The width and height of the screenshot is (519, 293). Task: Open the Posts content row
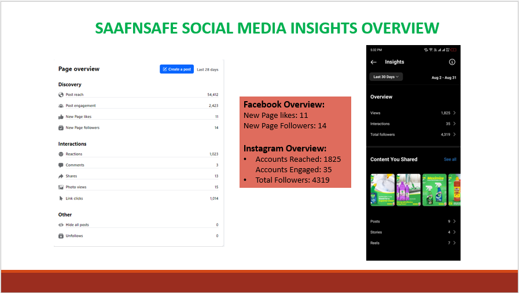[x=413, y=221]
